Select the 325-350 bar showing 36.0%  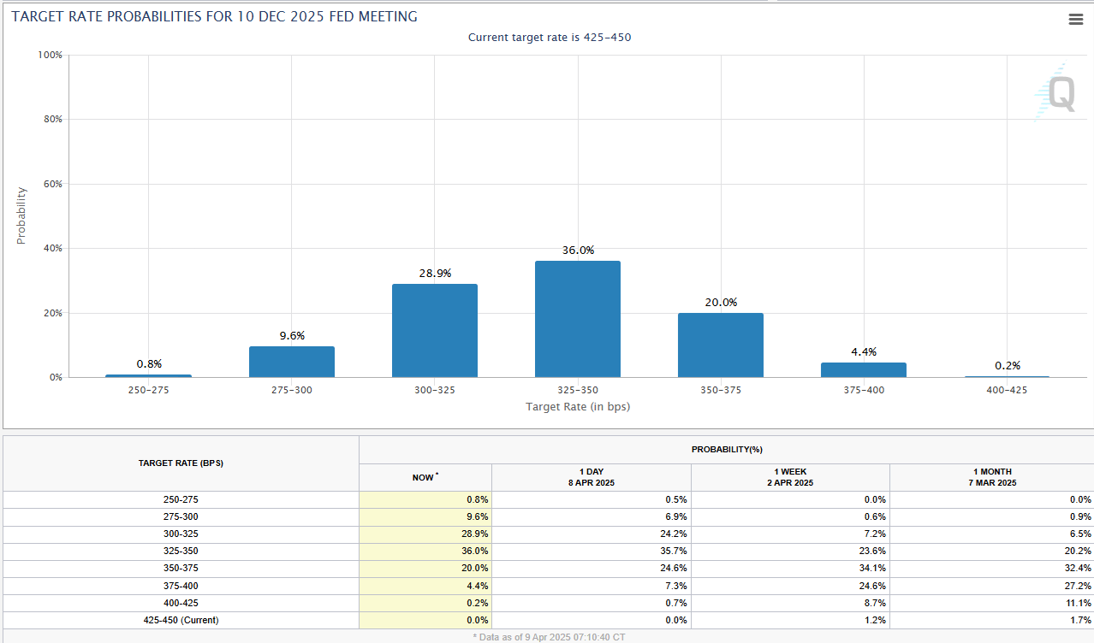point(577,319)
